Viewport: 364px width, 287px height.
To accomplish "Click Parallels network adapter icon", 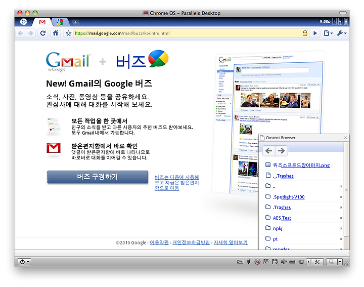I will pyautogui.click(x=266, y=262).
